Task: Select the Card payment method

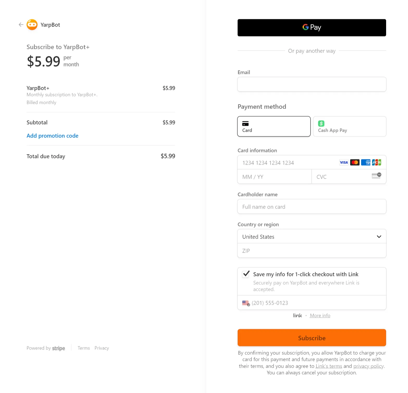Action: coord(274,126)
